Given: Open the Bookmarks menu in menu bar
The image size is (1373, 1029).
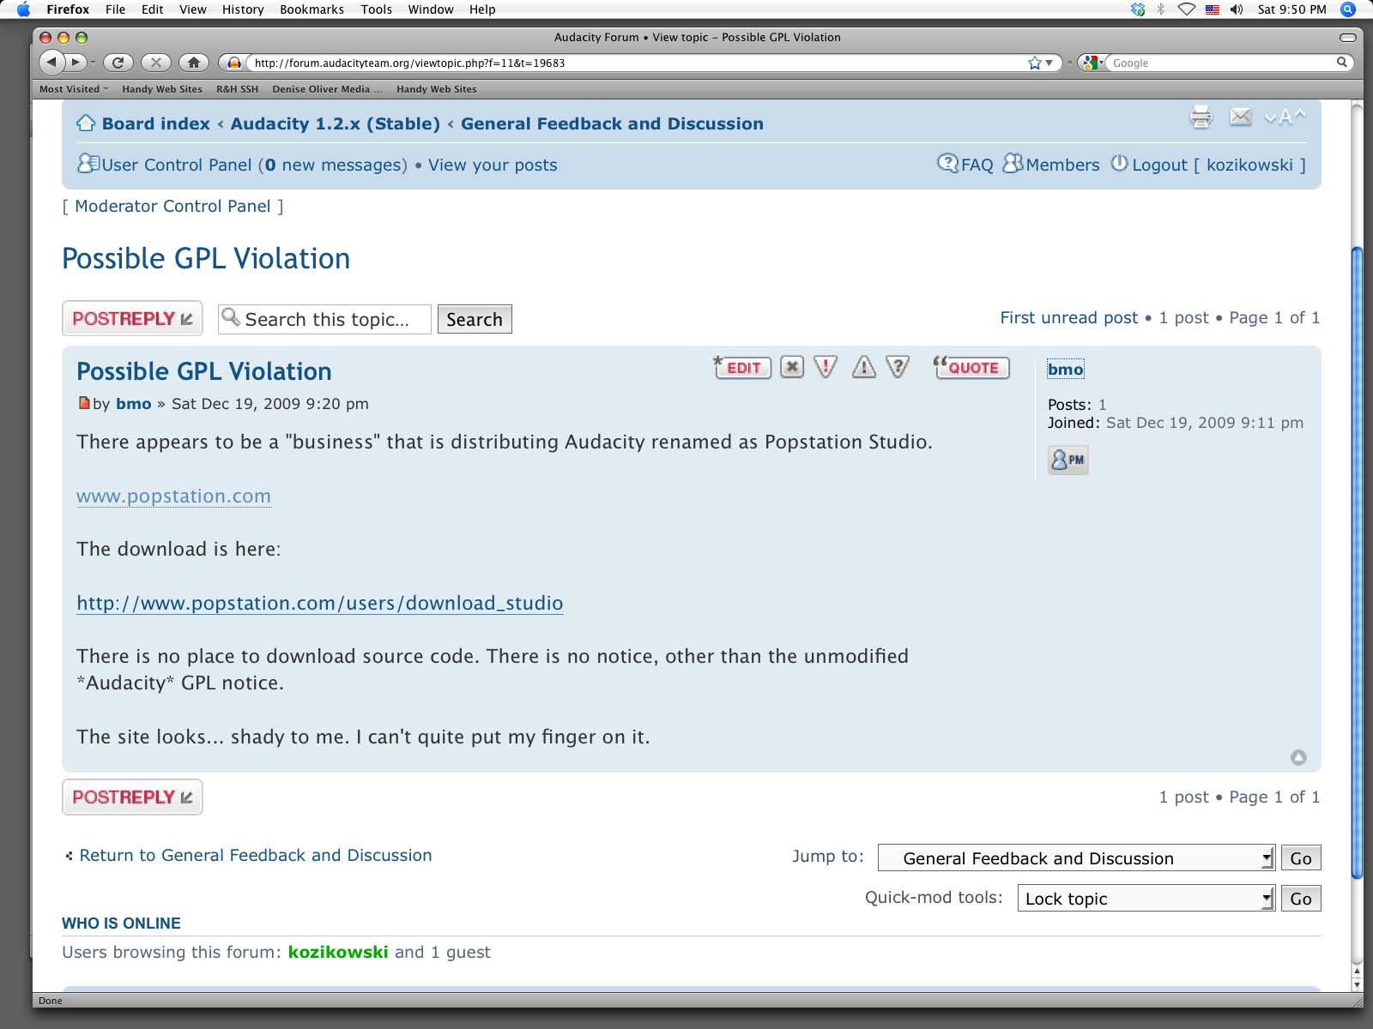Looking at the screenshot, I should tap(311, 9).
